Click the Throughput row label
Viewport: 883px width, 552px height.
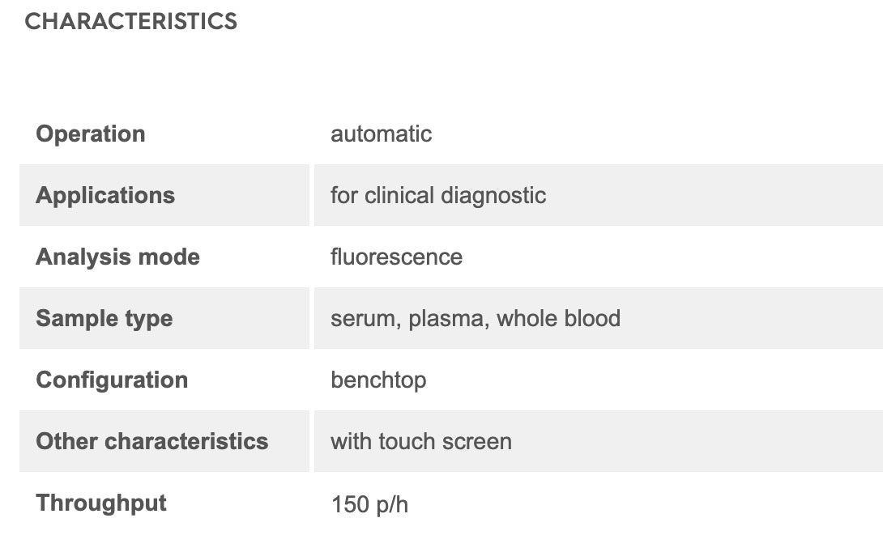[x=101, y=503]
